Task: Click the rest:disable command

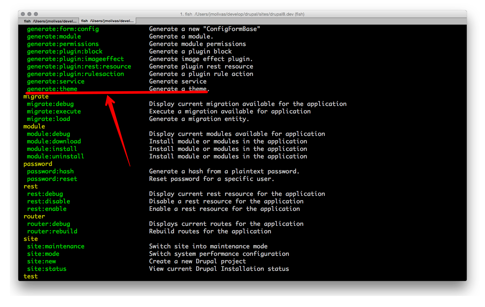Action: (49, 201)
